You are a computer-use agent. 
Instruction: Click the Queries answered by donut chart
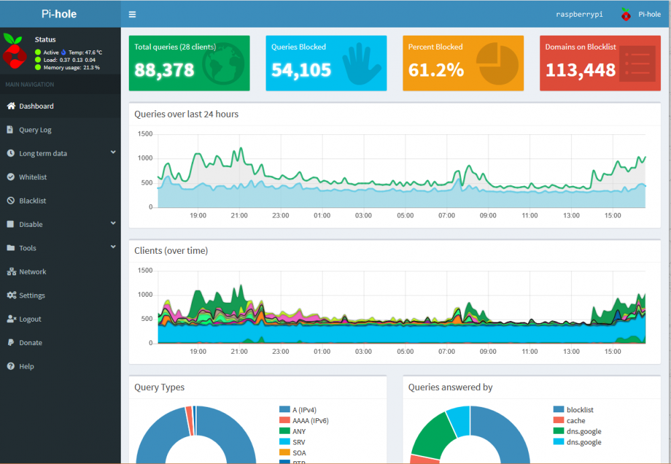coord(470,435)
